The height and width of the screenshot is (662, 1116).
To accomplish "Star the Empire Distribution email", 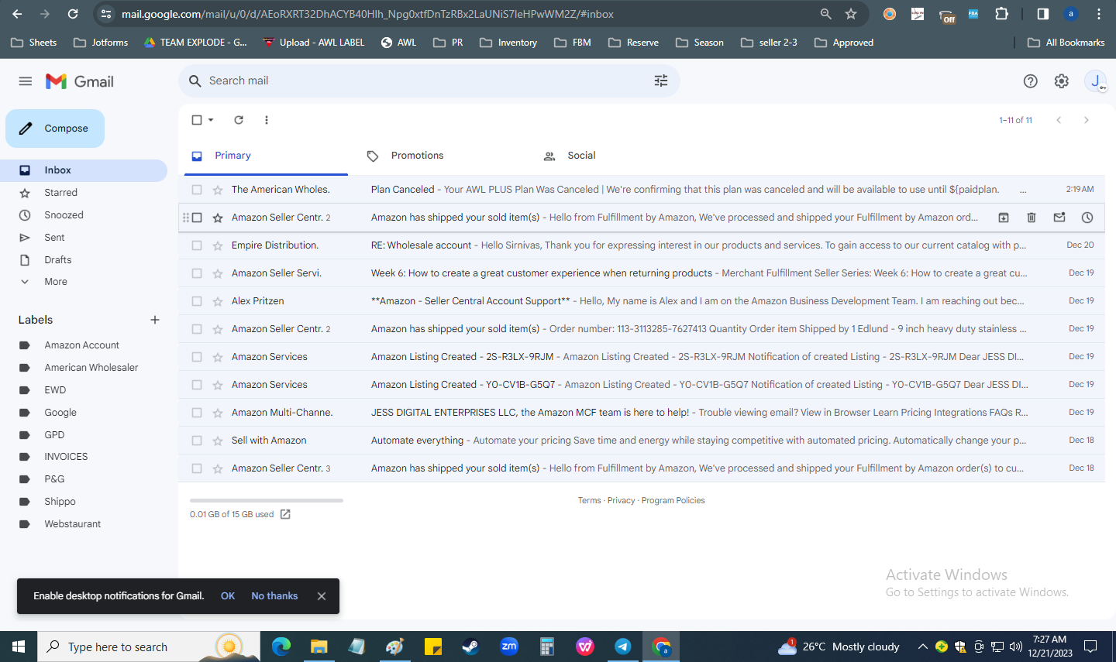I will (x=218, y=245).
